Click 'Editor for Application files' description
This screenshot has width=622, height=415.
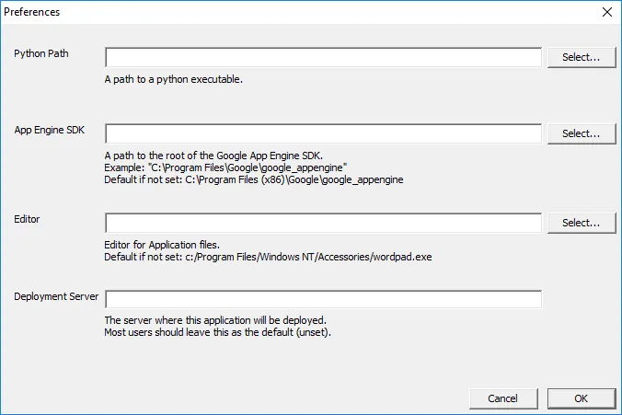[x=162, y=245]
